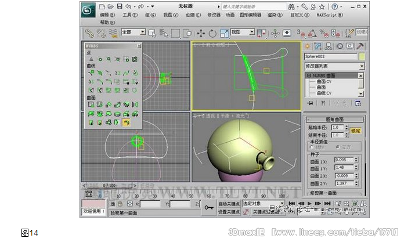Click the Save File floppy icon
Viewport: 415px width, 242px height.
(x=120, y=6)
